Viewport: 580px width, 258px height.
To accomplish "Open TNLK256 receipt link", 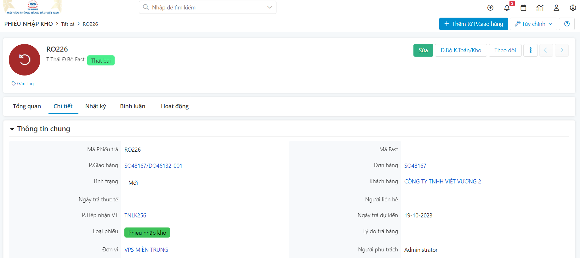I will point(135,216).
